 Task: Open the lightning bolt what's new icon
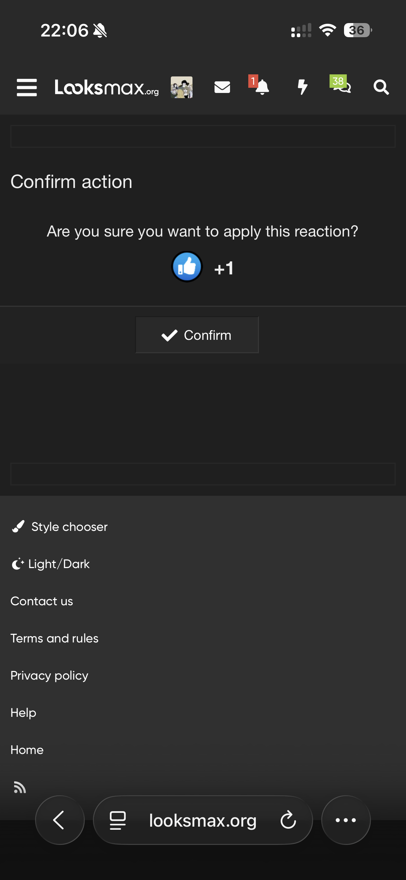(302, 87)
